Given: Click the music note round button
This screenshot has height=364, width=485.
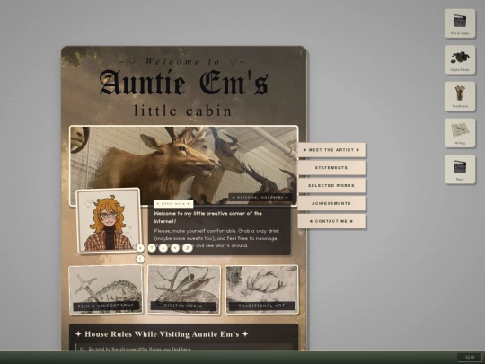Looking at the screenshot, I should pos(187,248).
